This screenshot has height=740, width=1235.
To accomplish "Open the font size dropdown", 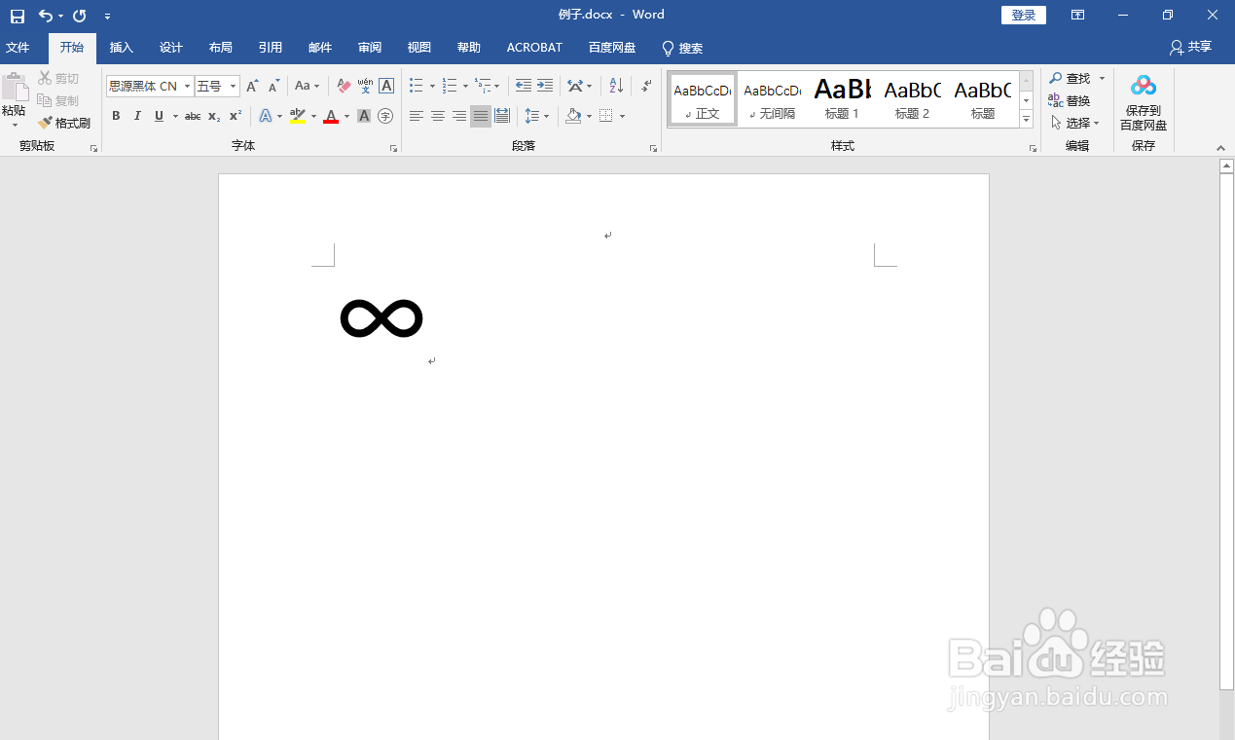I will coord(233,86).
